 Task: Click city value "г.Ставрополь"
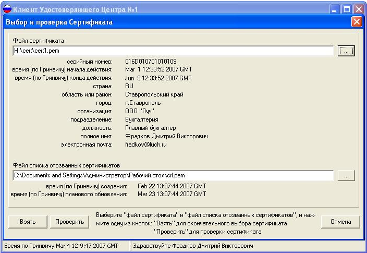tap(143, 103)
